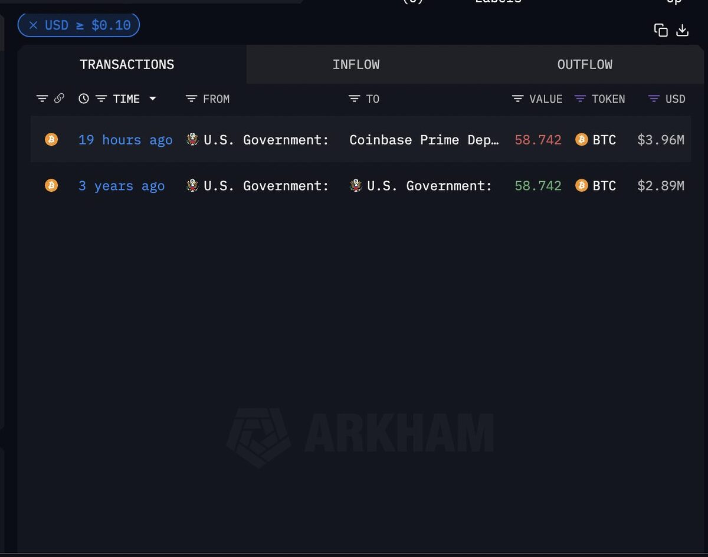Open the TIME column filter
The height and width of the screenshot is (557, 708).
[101, 99]
